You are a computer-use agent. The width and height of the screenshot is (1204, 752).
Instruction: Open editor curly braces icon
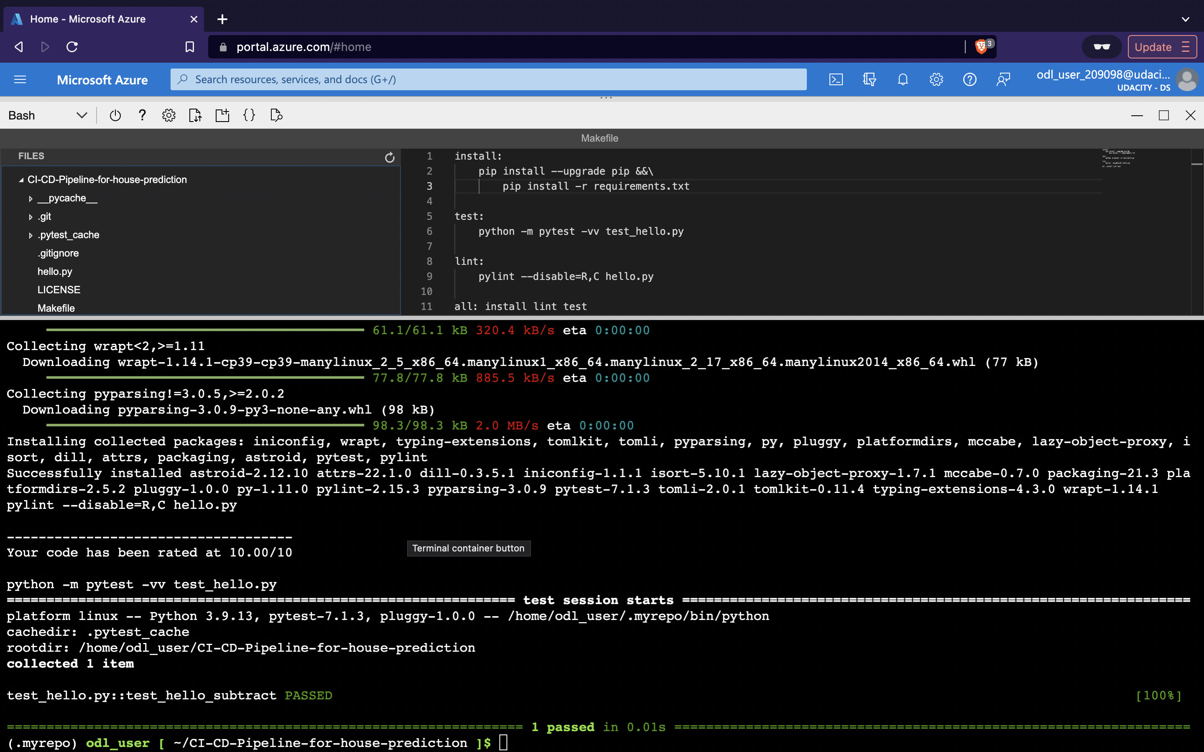coord(249,115)
